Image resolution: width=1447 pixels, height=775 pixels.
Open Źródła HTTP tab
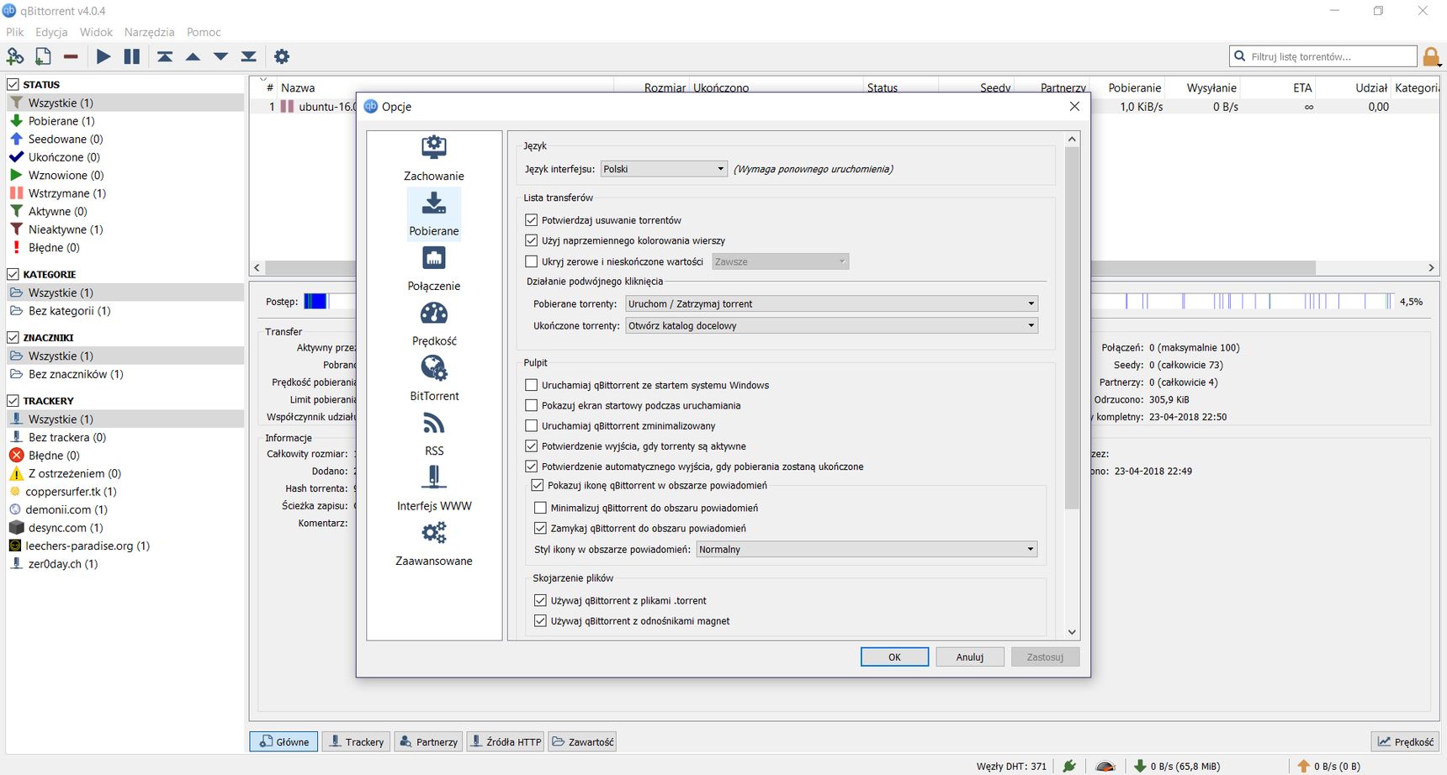506,741
